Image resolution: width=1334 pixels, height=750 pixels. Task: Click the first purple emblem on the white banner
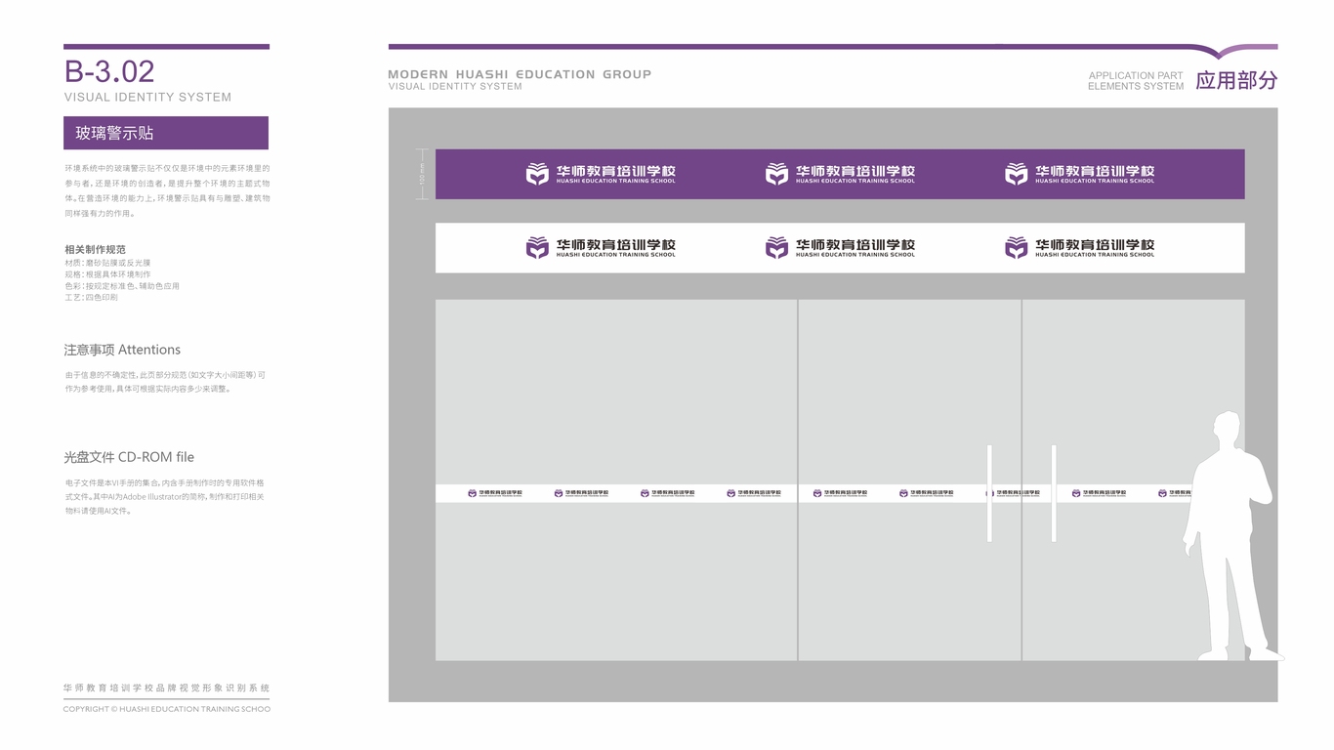click(537, 247)
